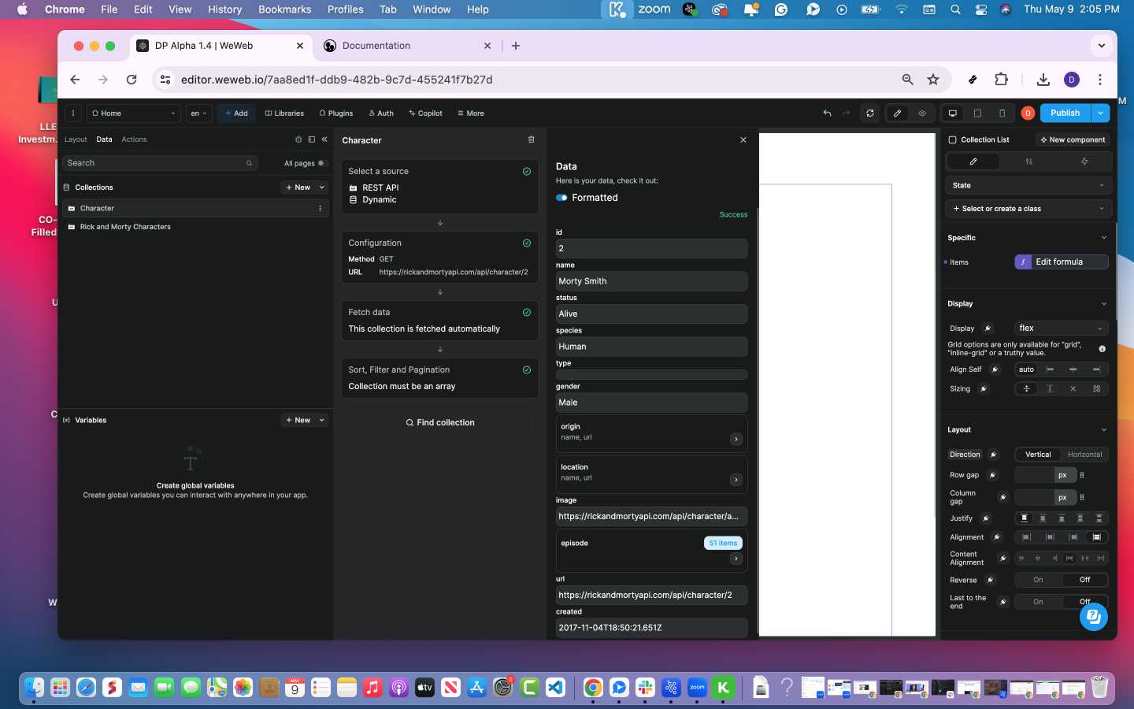Viewport: 1134px width, 709px height.
Task: Open the help chat bubble button
Action: click(x=1094, y=617)
